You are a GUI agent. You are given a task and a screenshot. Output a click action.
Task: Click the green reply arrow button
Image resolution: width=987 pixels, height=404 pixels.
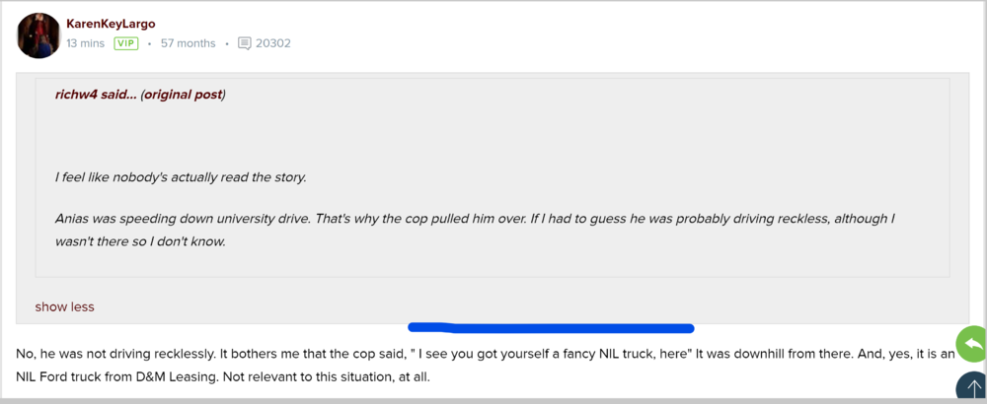971,344
